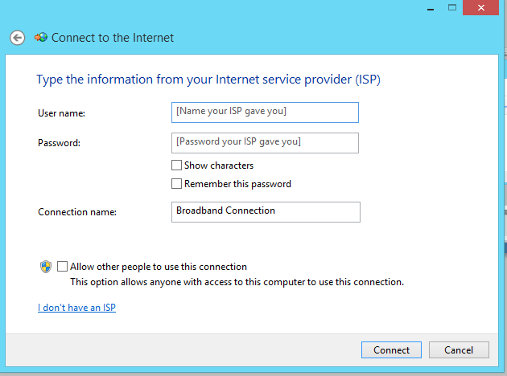Click the UAC shield icon
Image resolution: width=507 pixels, height=376 pixels.
(x=46, y=267)
